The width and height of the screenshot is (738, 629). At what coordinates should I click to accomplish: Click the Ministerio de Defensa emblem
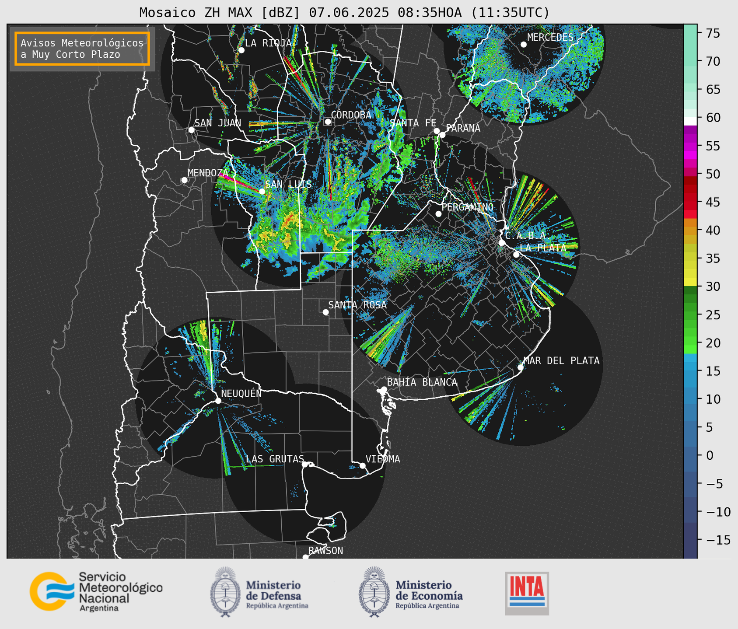tap(225, 592)
